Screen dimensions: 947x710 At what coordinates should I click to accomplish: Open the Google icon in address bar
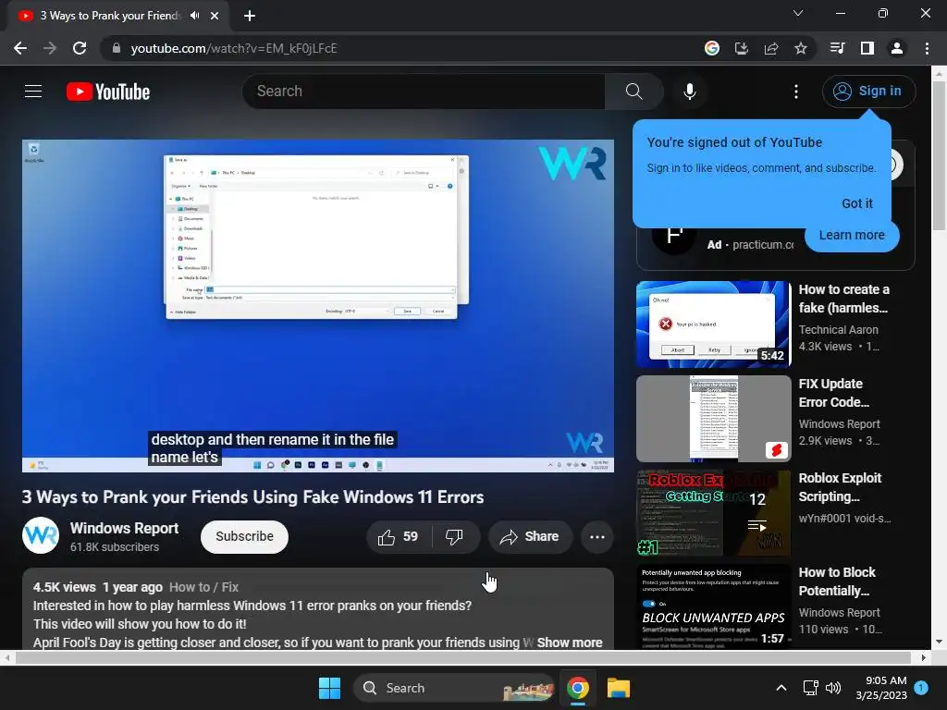pyautogui.click(x=712, y=48)
